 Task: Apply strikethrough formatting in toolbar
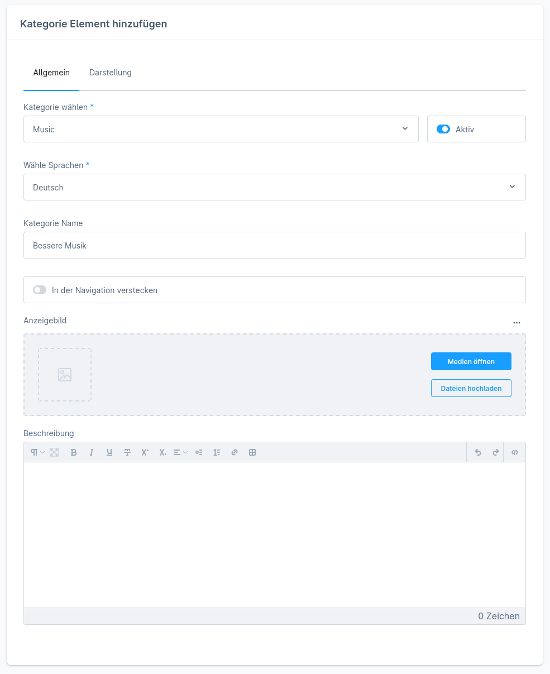(x=127, y=452)
